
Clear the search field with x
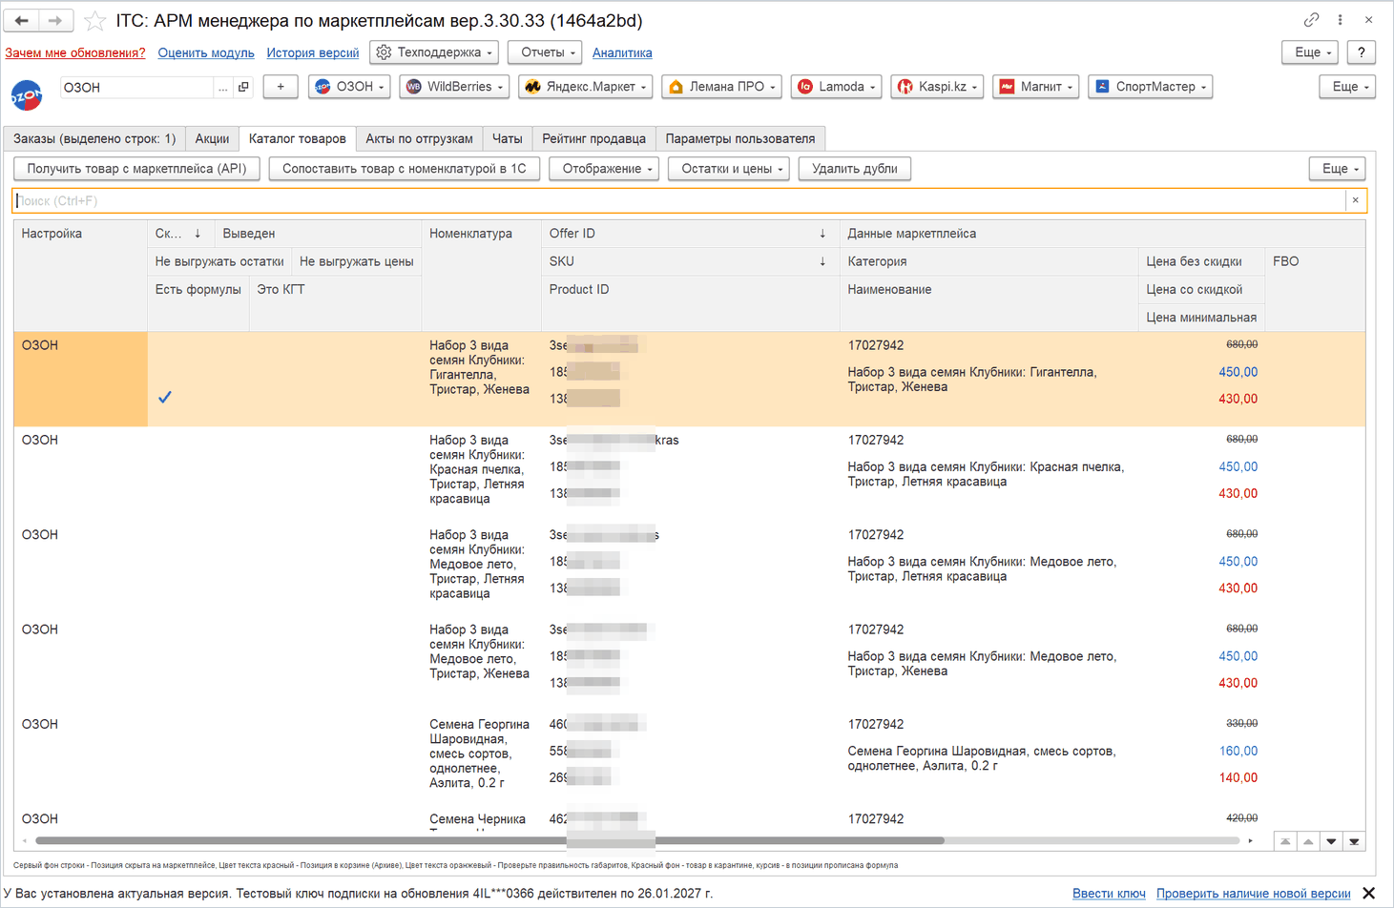[1355, 200]
